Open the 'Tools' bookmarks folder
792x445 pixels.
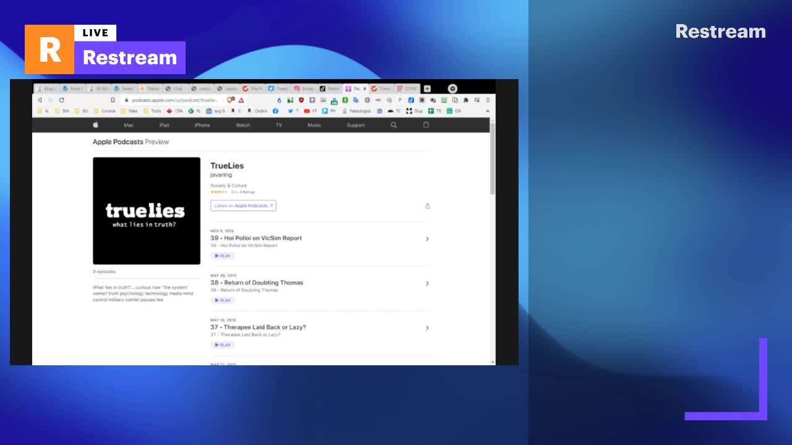(153, 111)
